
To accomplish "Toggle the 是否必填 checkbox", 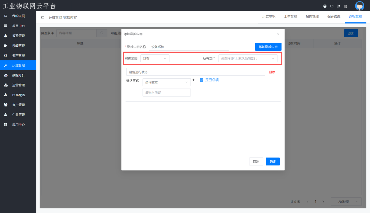I will (x=201, y=80).
